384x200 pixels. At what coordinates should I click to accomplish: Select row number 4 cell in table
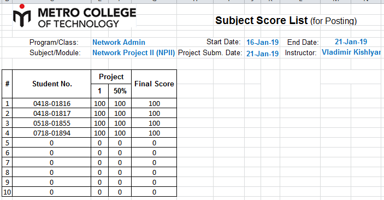click(x=7, y=133)
